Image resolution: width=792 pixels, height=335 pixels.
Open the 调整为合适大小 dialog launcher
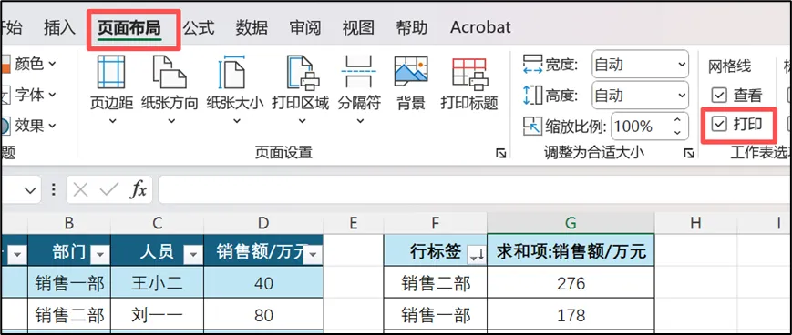688,153
